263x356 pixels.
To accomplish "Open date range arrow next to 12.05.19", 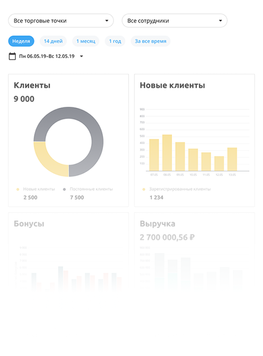I will tap(82, 56).
